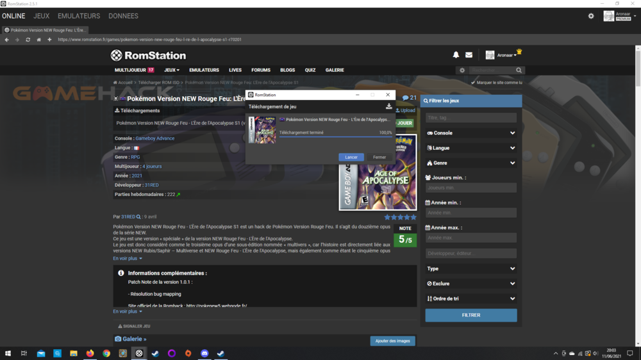Toggle "Marquer le site comme lu"

coord(473,83)
